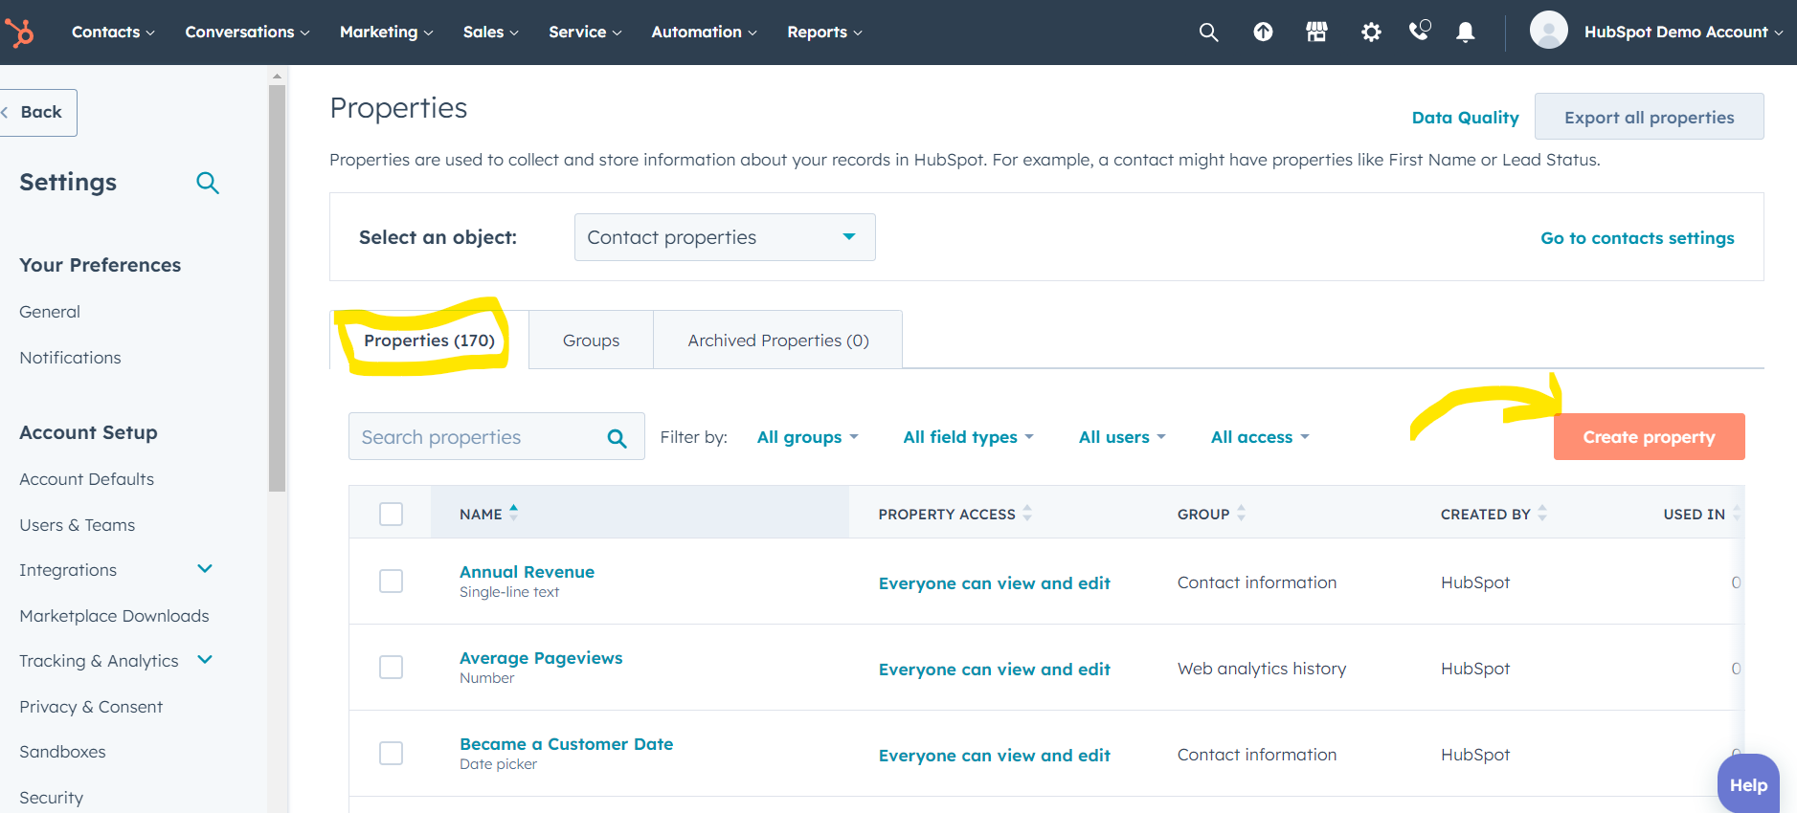Open Marketplace Downloads settings
Viewport: 1797px width, 813px height.
tap(114, 616)
